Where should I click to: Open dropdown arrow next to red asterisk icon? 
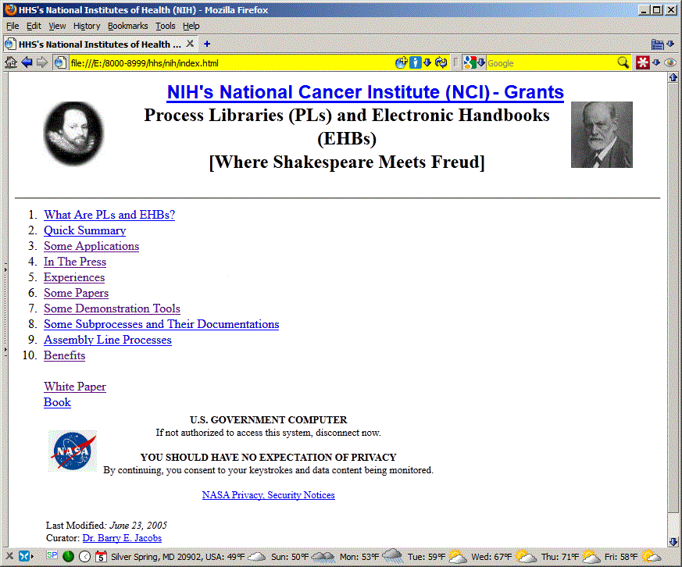(x=656, y=62)
